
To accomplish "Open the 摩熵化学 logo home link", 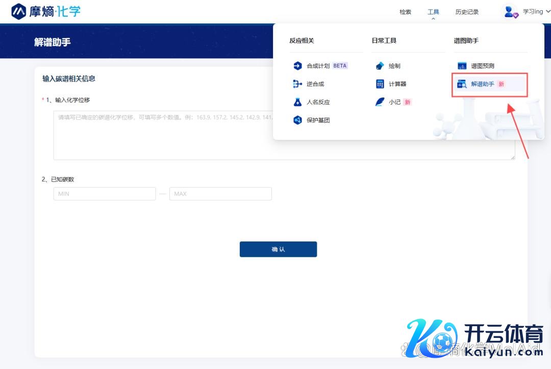I will click(46, 11).
